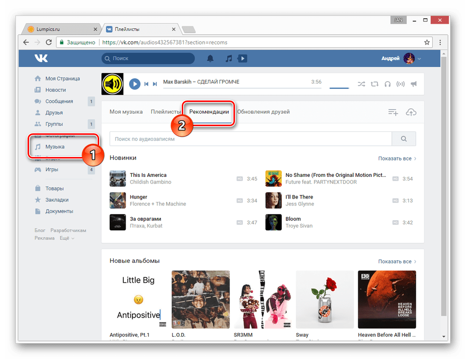Click the VK logo in the header
The width and height of the screenshot is (466, 359).
coord(41,58)
